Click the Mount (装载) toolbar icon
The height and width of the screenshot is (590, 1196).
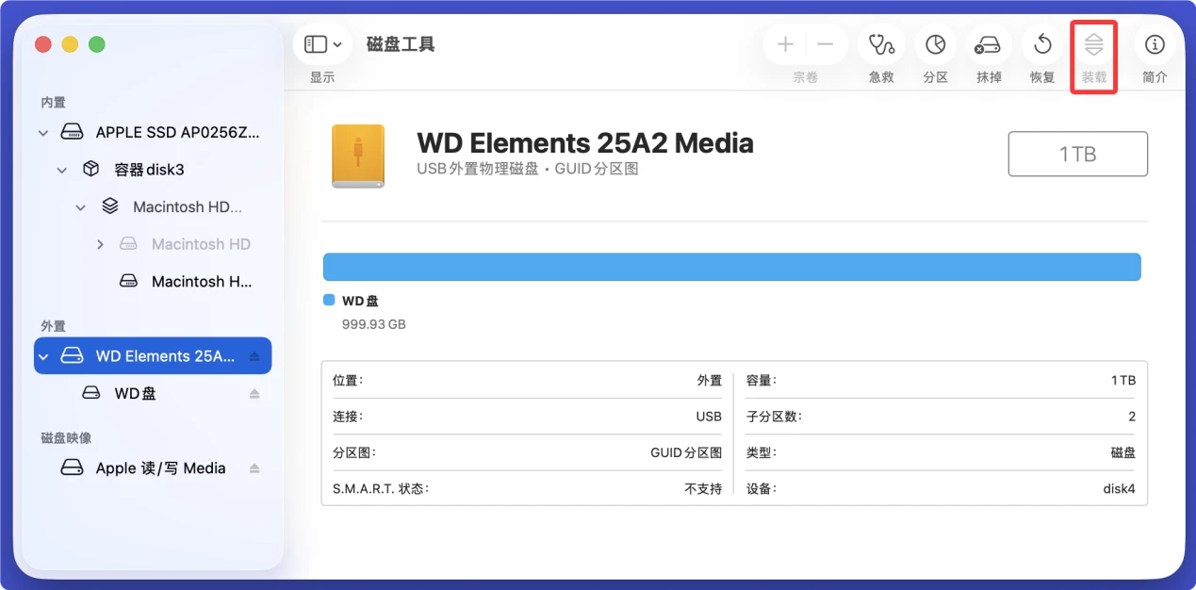point(1093,44)
